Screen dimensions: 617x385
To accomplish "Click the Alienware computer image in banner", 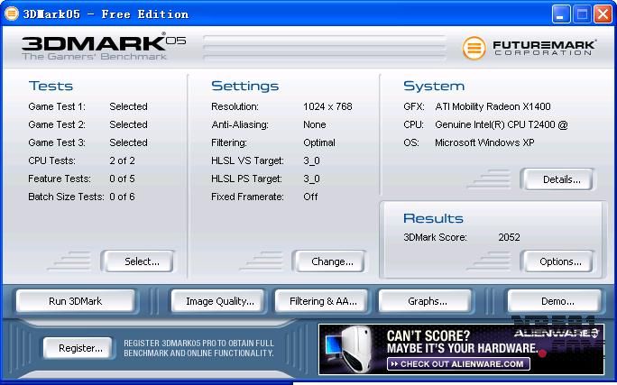I will click(351, 347).
